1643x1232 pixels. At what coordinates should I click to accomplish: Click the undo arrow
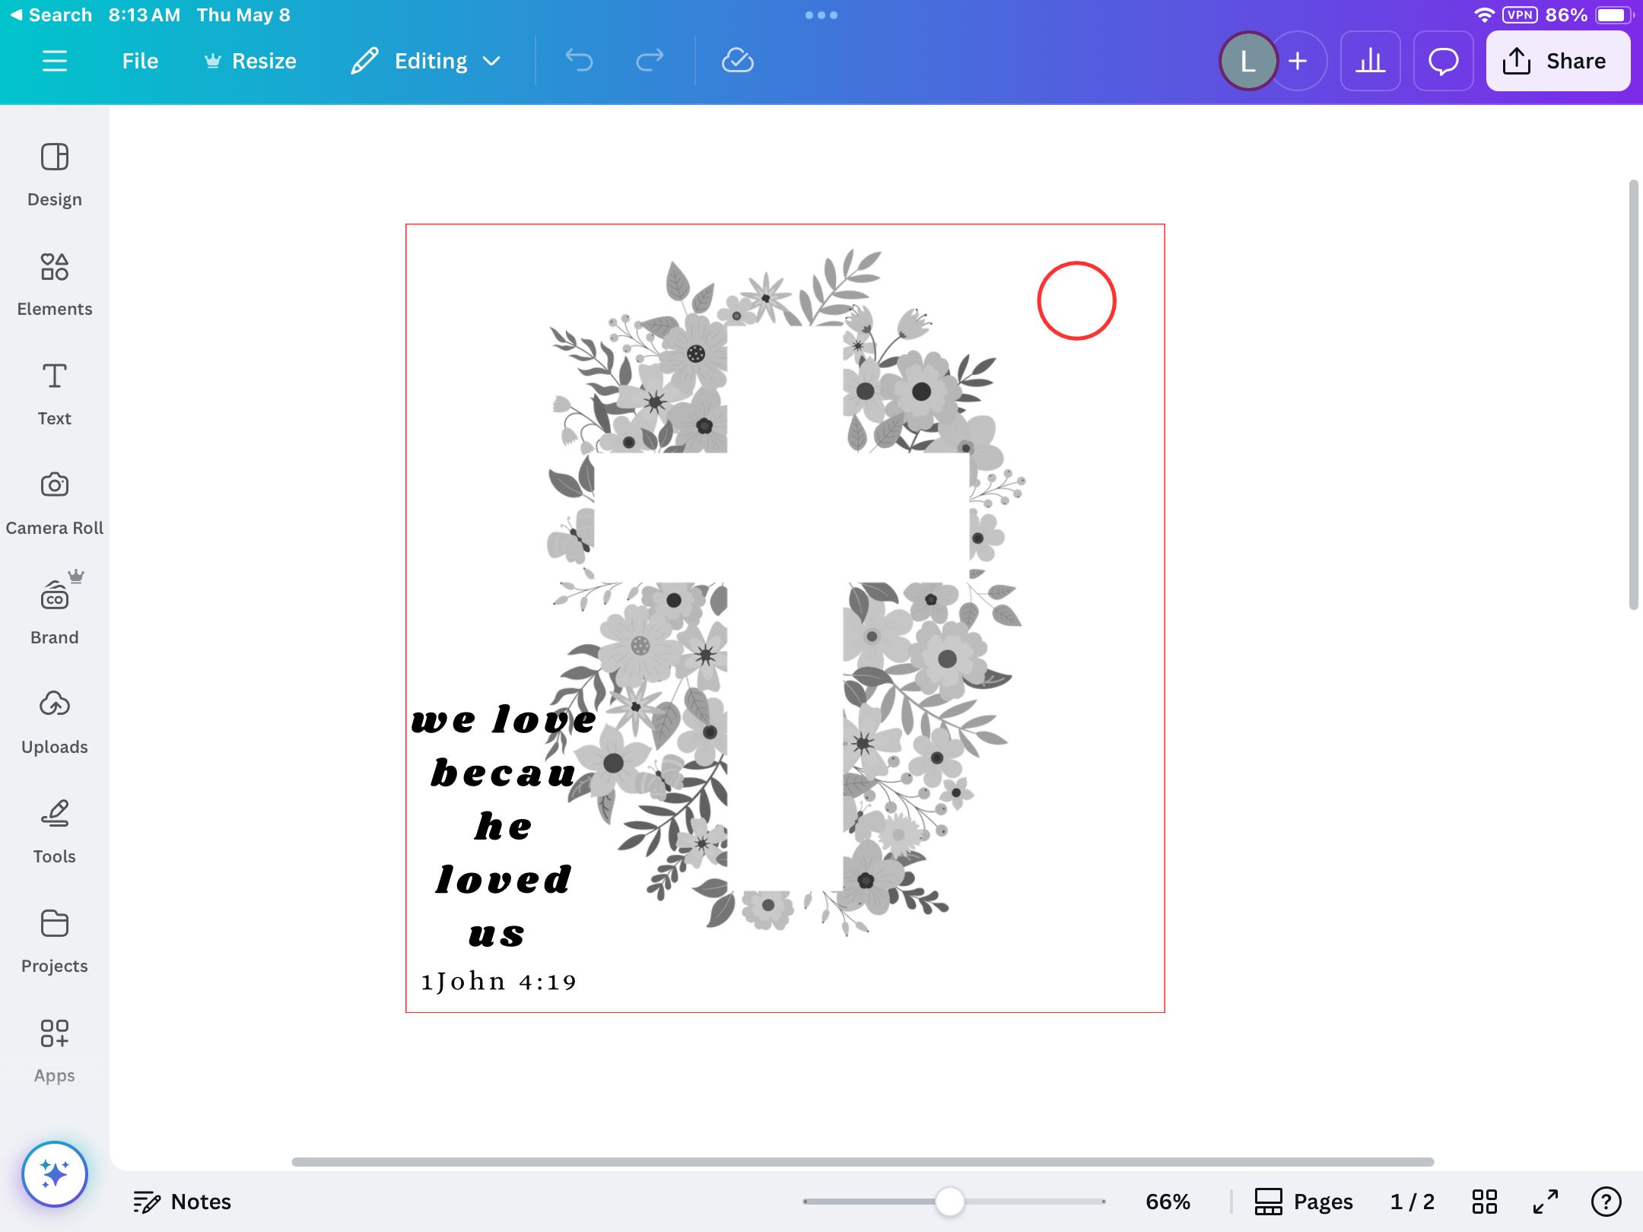(x=579, y=61)
